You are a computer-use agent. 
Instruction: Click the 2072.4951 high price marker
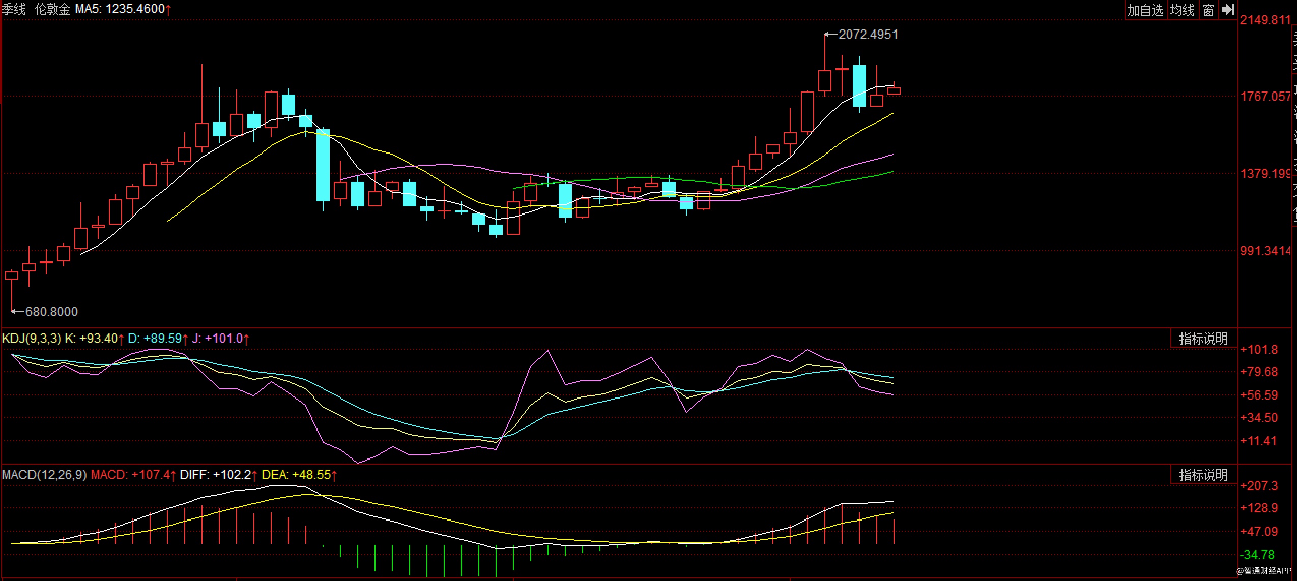pos(868,35)
